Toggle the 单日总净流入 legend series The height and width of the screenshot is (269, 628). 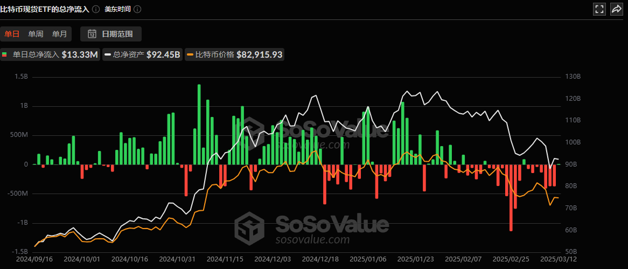tap(50, 55)
